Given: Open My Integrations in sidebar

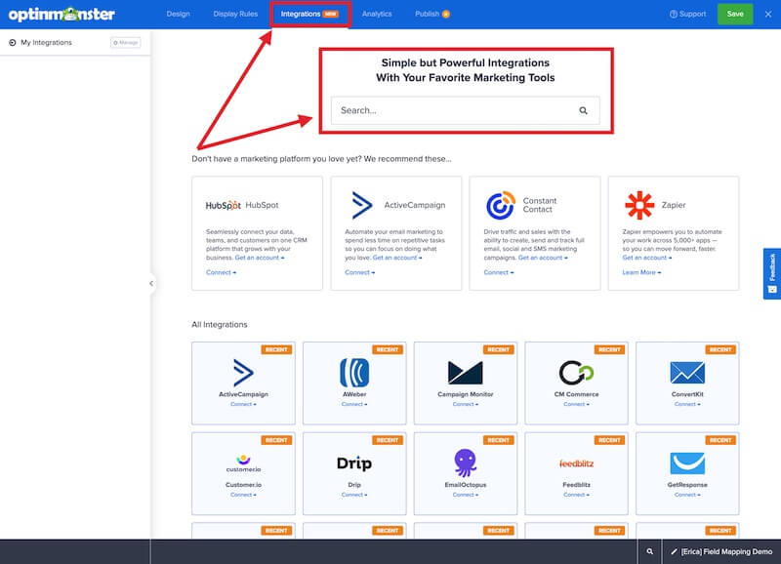Looking at the screenshot, I should coord(46,42).
